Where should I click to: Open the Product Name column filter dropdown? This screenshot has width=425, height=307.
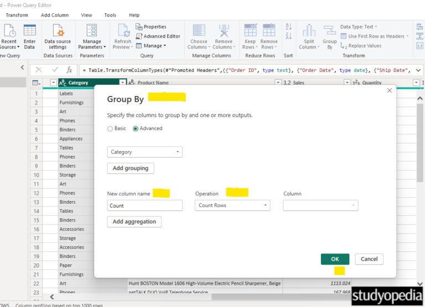[x=278, y=82]
